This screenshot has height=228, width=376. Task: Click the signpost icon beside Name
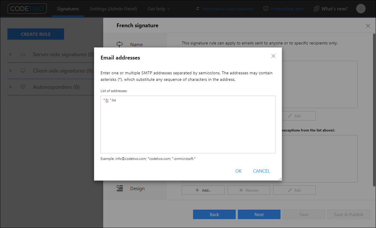(x=120, y=44)
